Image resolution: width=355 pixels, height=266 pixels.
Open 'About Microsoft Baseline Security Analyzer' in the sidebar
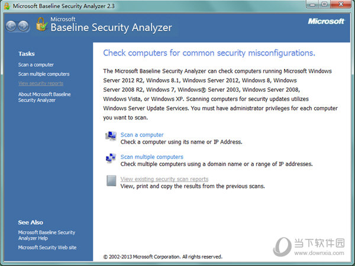(x=45, y=97)
